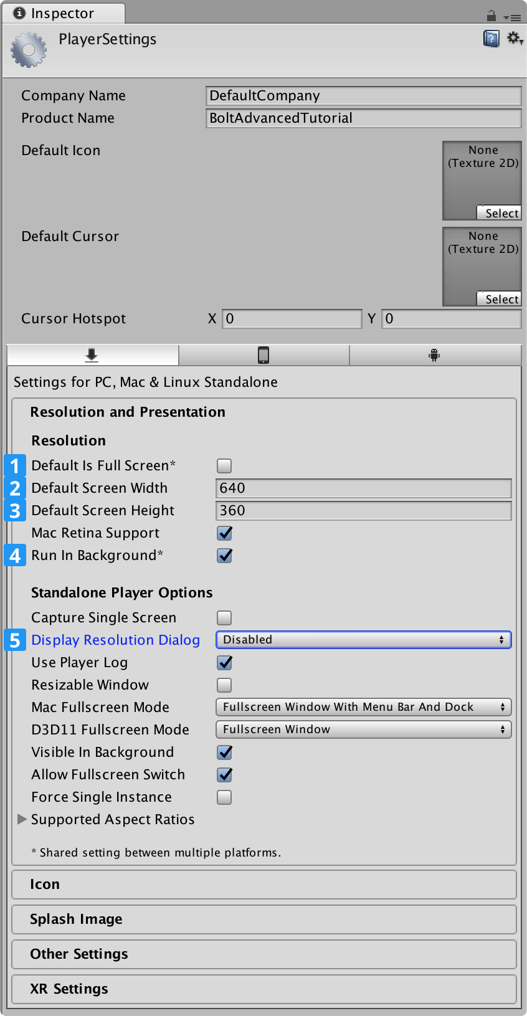The image size is (527, 1016).
Task: Open the help reference book icon
Action: pos(491,39)
